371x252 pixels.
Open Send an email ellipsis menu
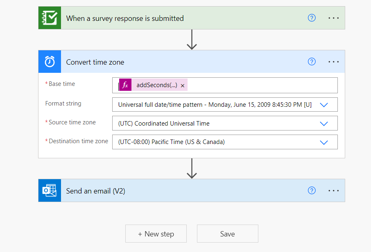tap(334, 191)
